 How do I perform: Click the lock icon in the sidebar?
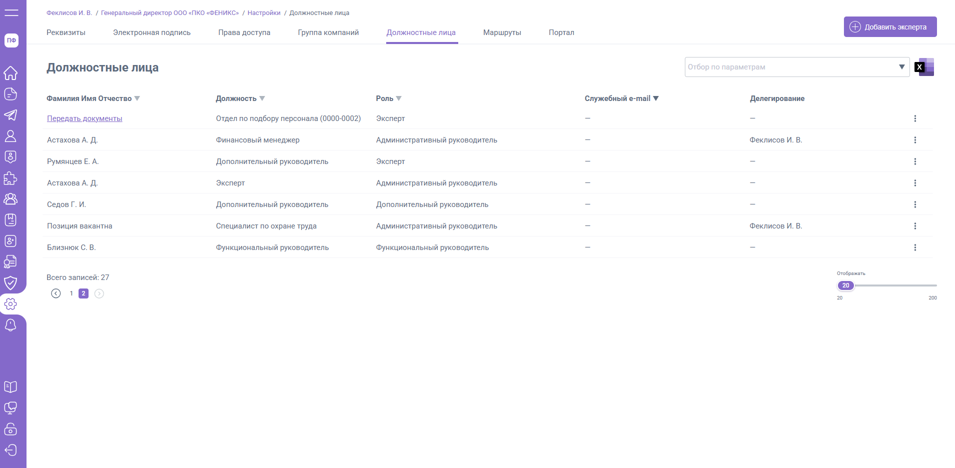coord(11,429)
